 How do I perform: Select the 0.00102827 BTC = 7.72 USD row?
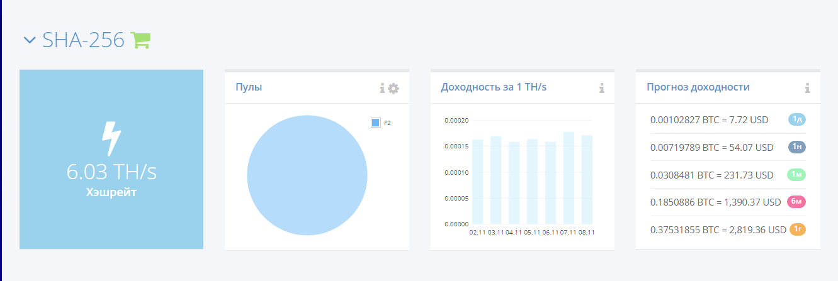[x=728, y=119]
